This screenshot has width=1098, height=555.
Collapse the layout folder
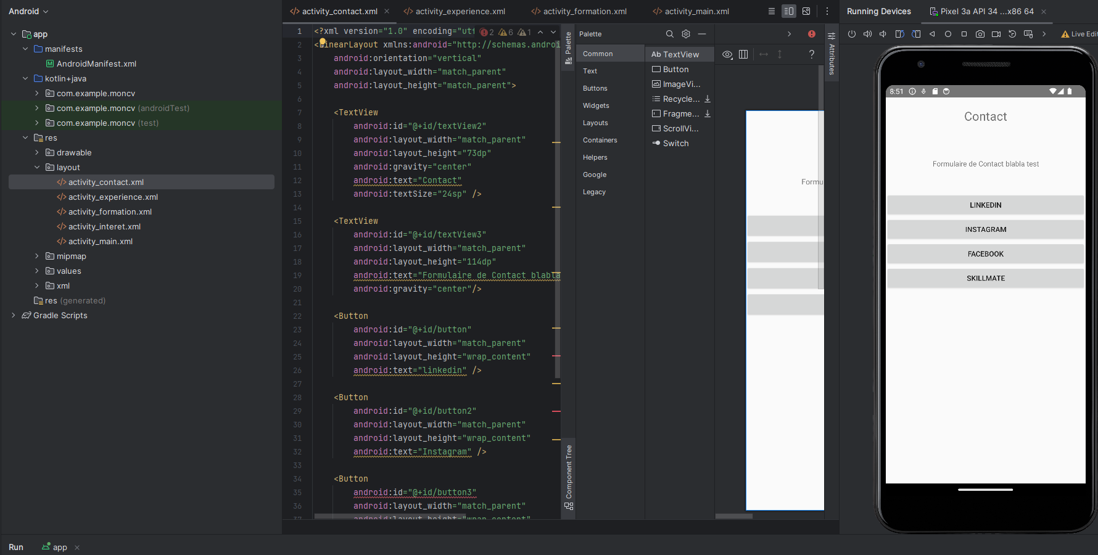tap(37, 168)
